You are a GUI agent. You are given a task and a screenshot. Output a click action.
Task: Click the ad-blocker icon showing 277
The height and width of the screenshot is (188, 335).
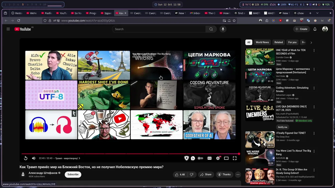(x=301, y=20)
